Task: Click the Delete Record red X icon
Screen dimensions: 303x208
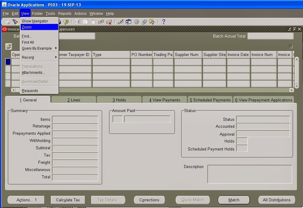Action: pyautogui.click(x=109, y=22)
